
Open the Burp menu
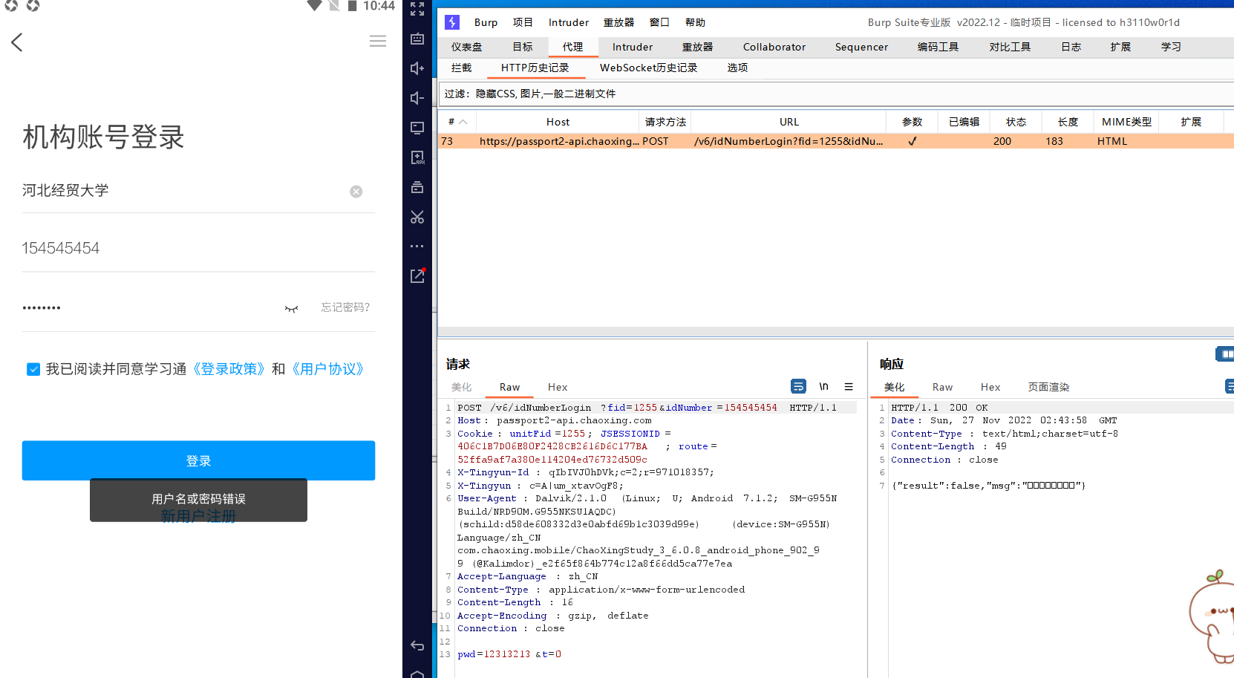tap(486, 22)
